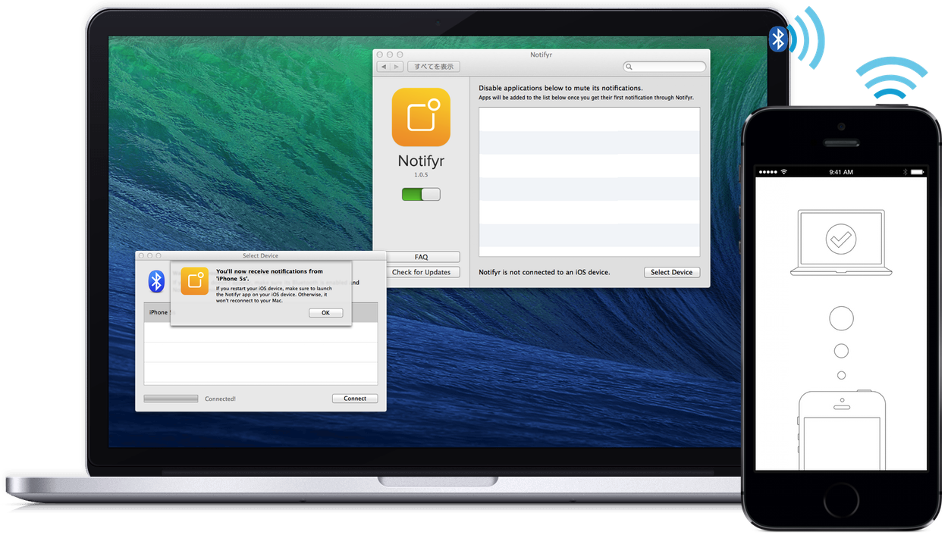
Task: Tap the largest circle on iPhone screen
Action: pos(841,318)
